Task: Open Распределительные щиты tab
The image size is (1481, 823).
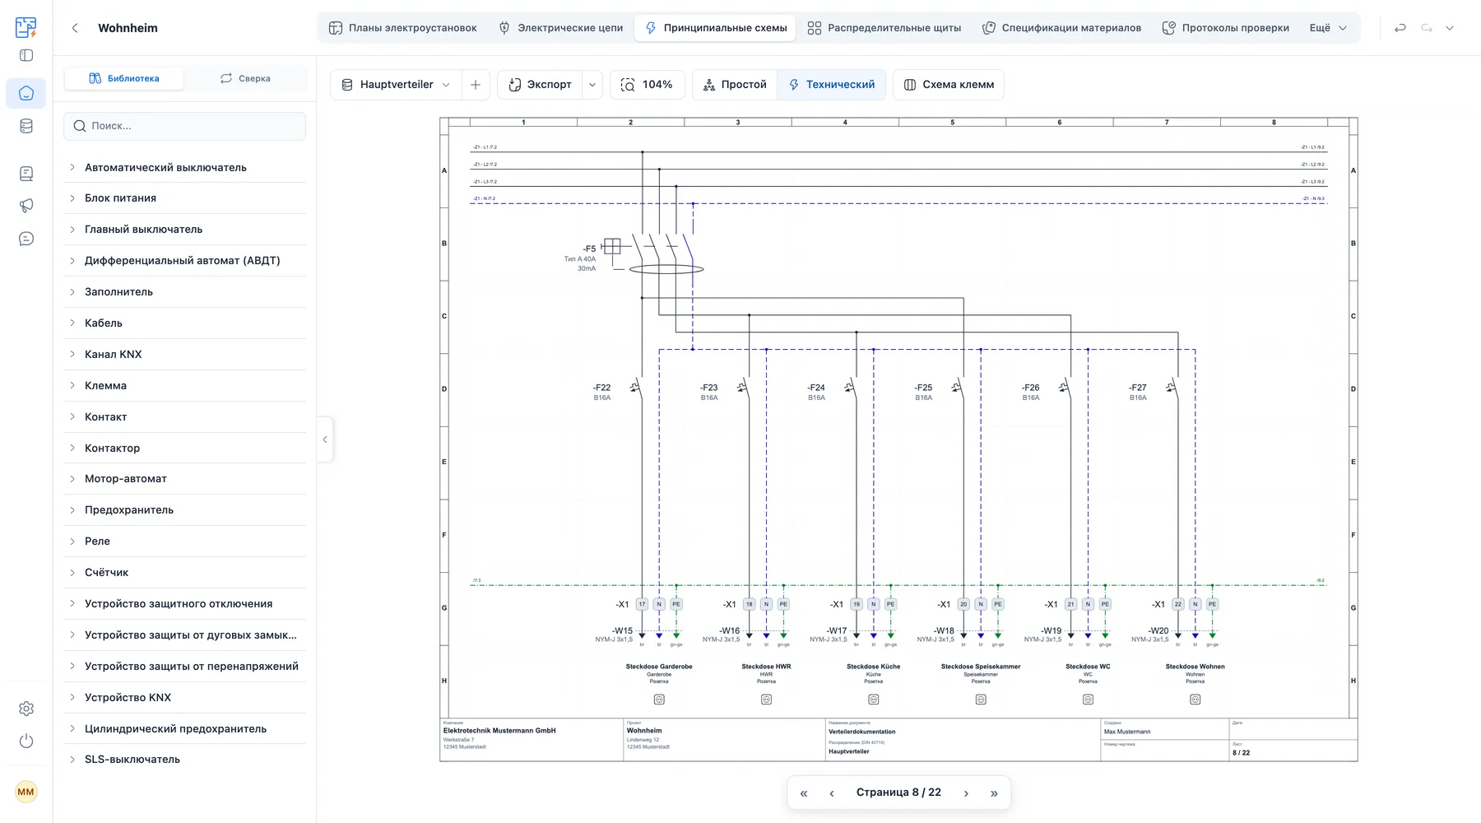Action: click(x=884, y=28)
